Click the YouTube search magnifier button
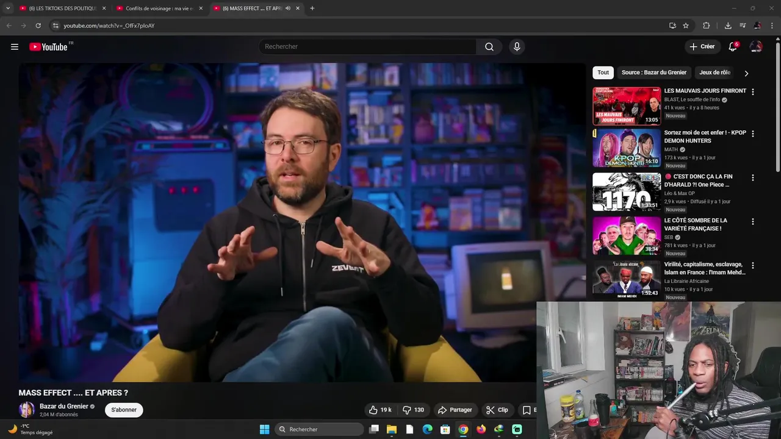The height and width of the screenshot is (439, 781). click(489, 47)
